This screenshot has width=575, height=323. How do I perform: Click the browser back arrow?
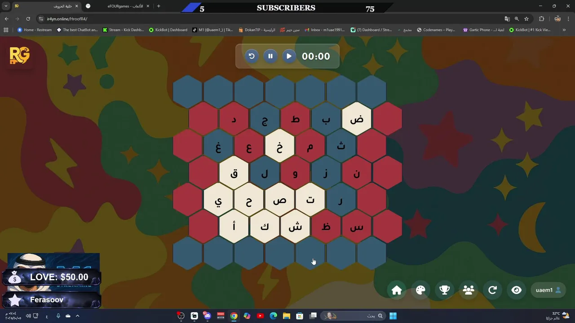[6, 19]
